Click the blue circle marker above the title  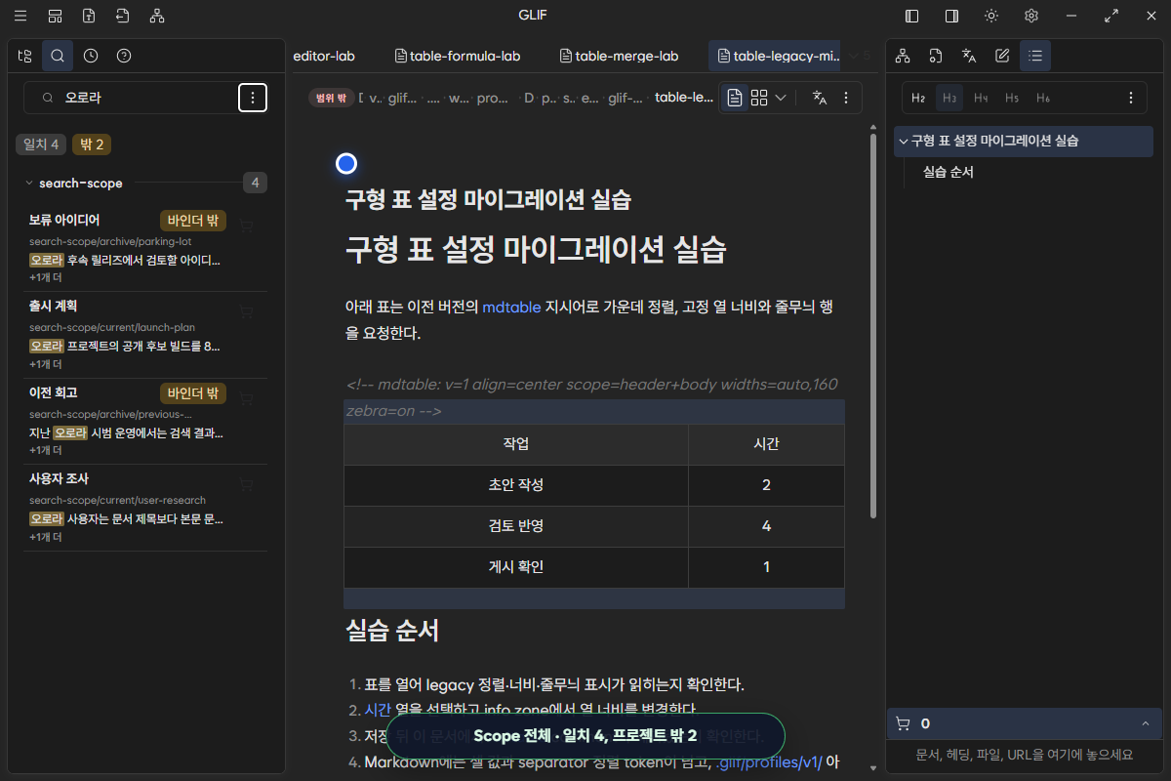[x=346, y=164]
